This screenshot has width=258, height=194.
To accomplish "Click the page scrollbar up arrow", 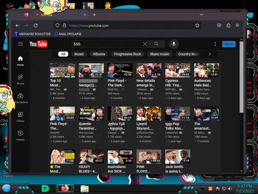I will [241, 40].
